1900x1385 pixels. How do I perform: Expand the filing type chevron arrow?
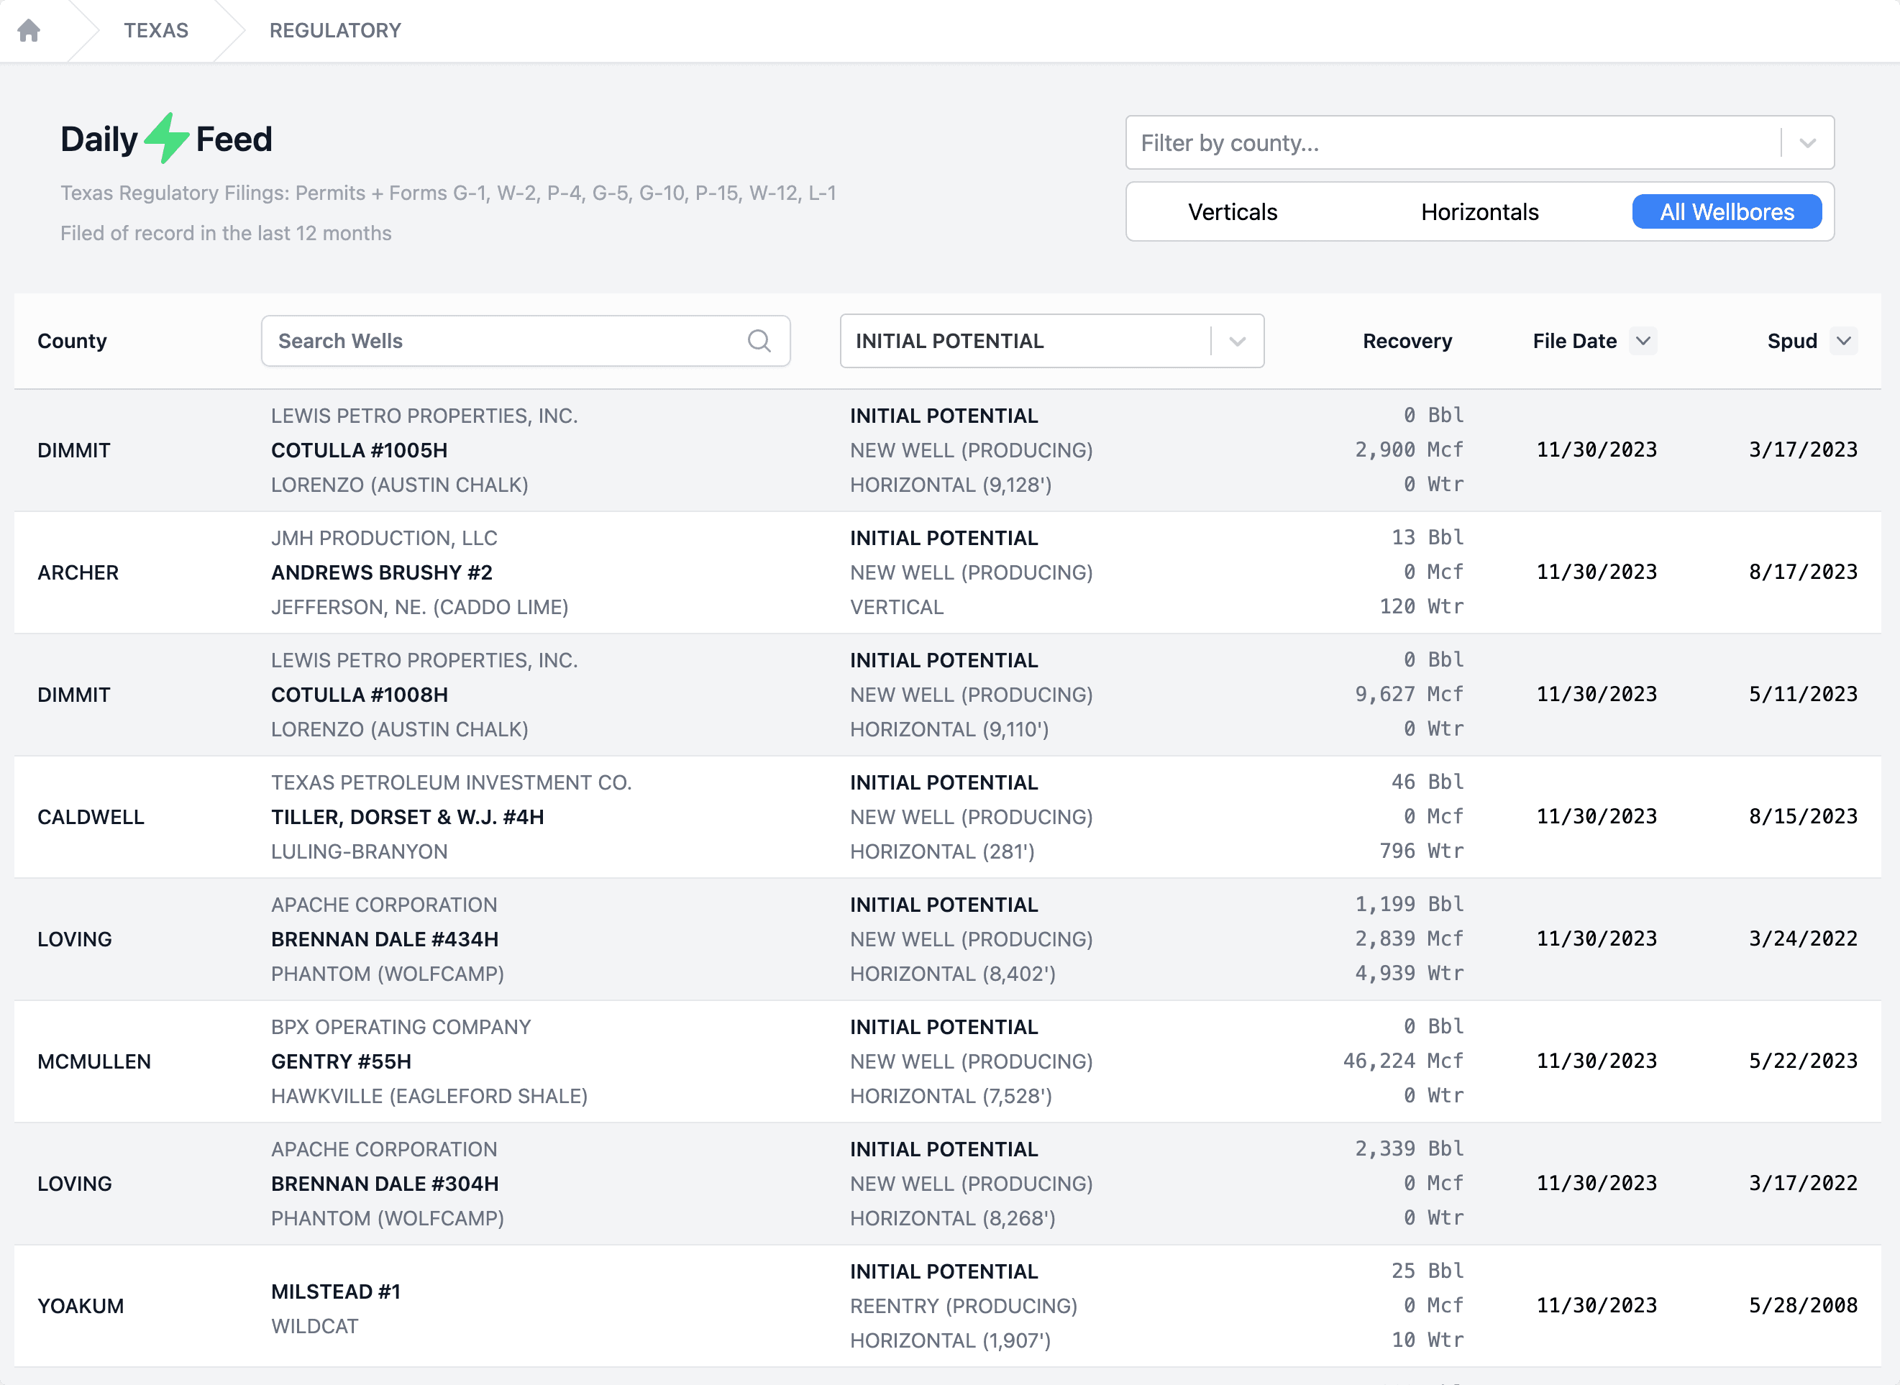[1238, 342]
